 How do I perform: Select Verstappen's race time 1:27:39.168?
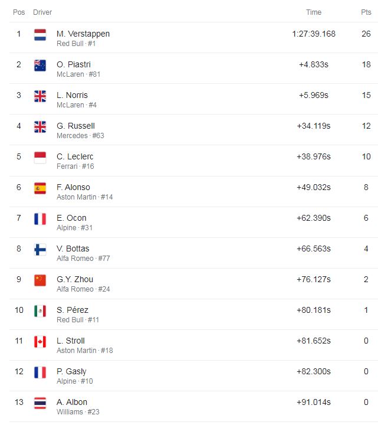[x=314, y=34]
